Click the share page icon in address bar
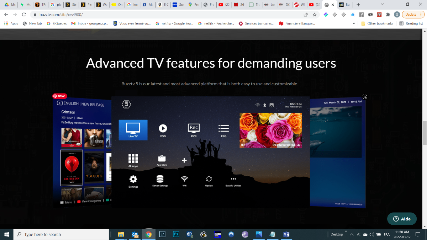This screenshot has height=240, width=427. tap(306, 15)
